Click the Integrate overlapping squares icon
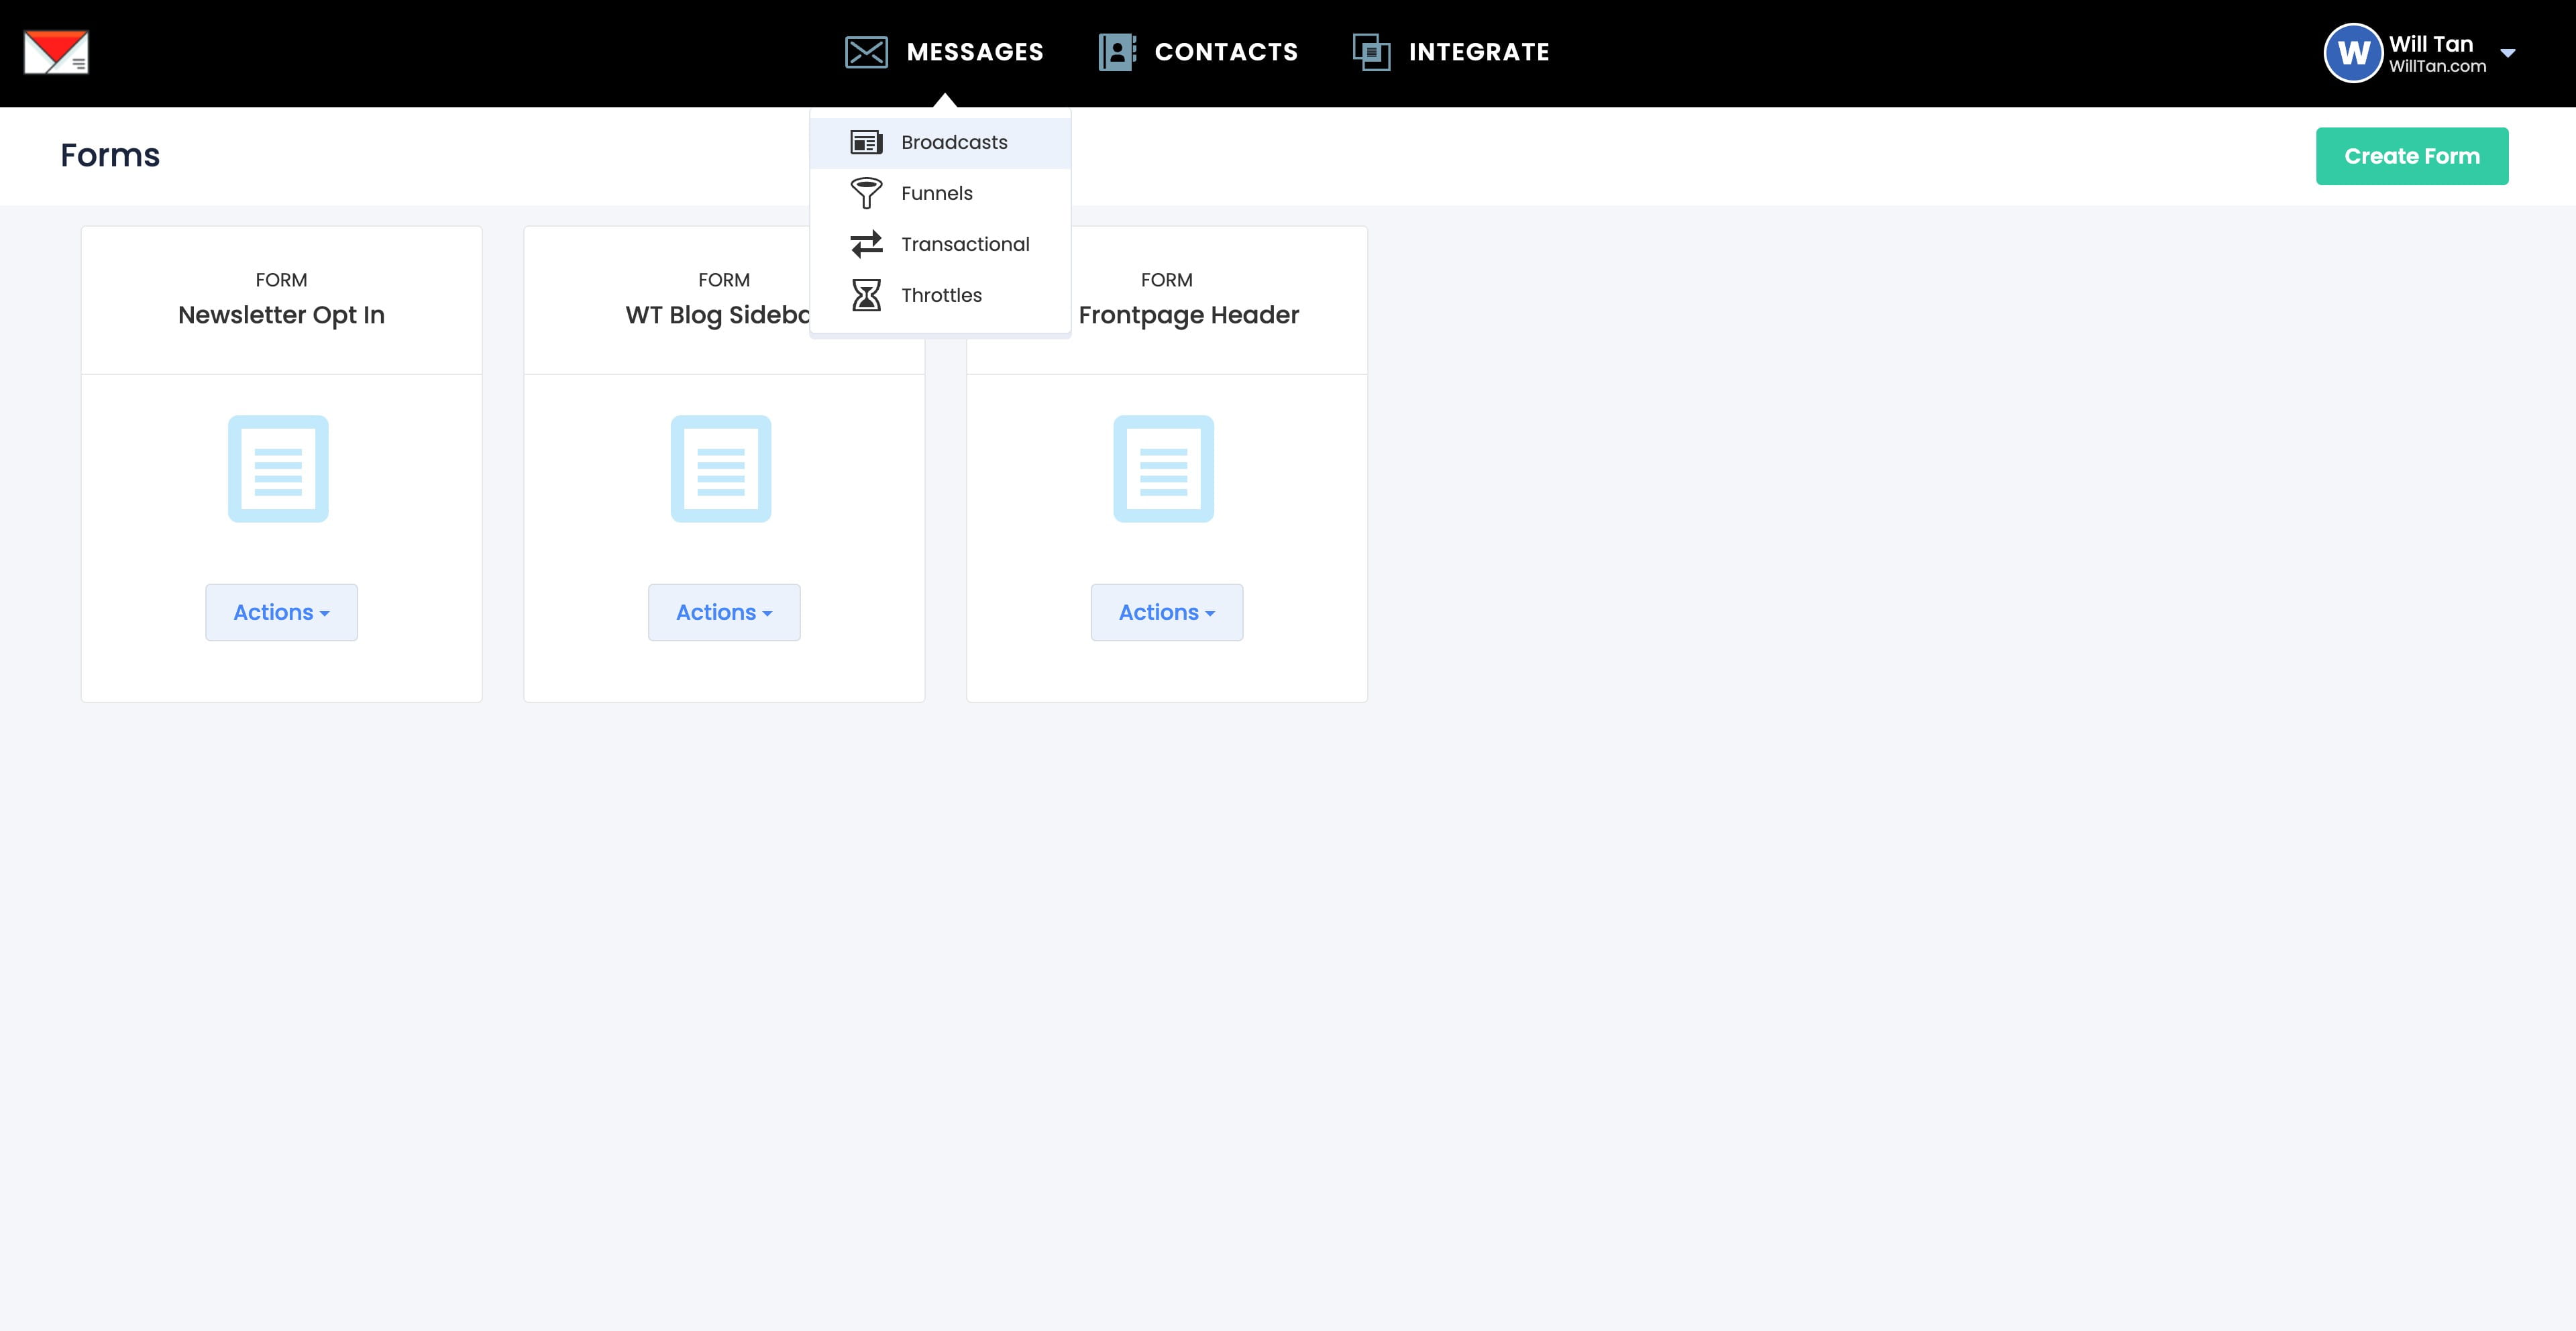Screen dimensions: 2576x1331 click(1371, 52)
